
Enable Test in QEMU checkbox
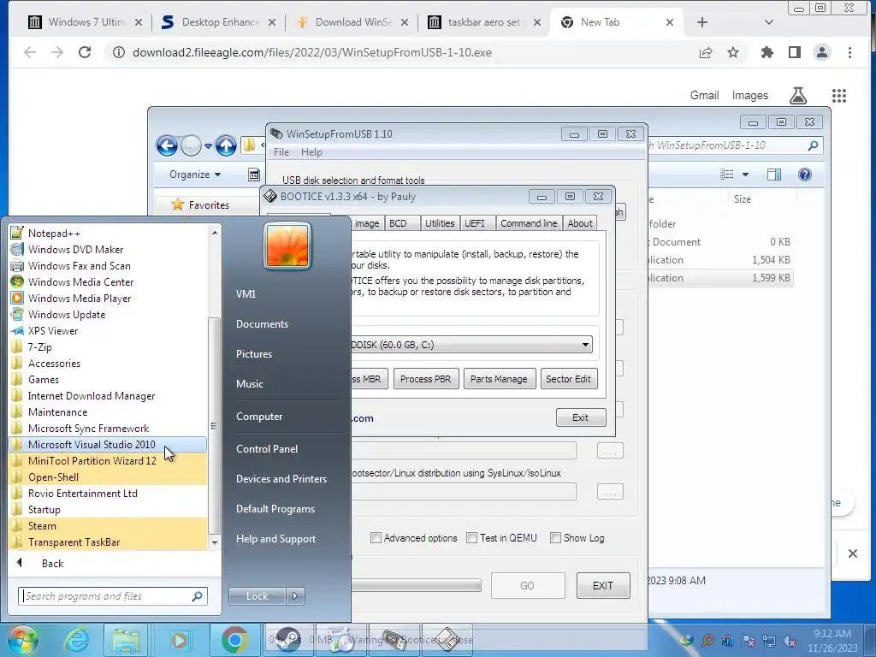(x=472, y=537)
